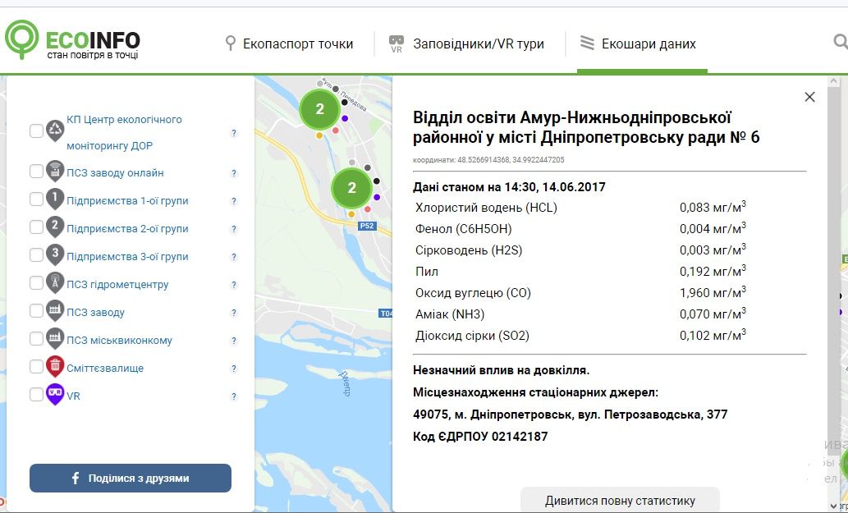Click the factory icon beside ПСЗ міськвиконкому
This screenshot has width=848, height=513.
pyautogui.click(x=54, y=339)
